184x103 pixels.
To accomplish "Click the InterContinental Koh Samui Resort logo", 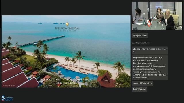I will pyautogui.click(x=67, y=27).
